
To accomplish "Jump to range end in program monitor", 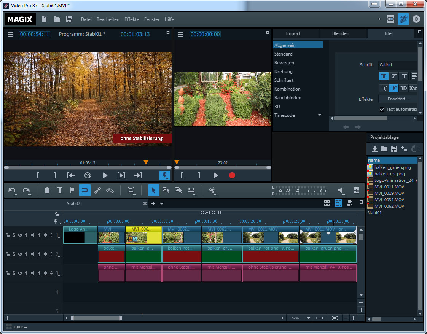I will [x=138, y=176].
